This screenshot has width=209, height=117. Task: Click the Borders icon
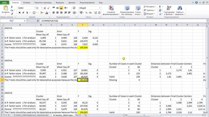pos(34,13)
